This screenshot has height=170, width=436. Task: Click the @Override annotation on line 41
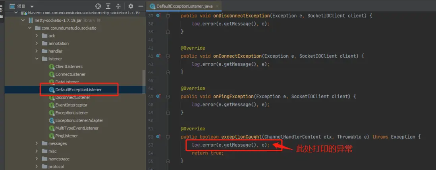click(193, 48)
